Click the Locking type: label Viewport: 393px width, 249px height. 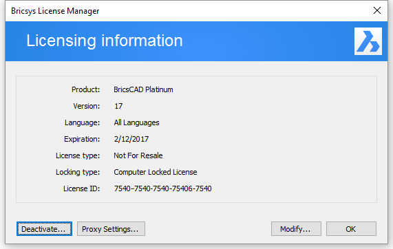point(78,172)
